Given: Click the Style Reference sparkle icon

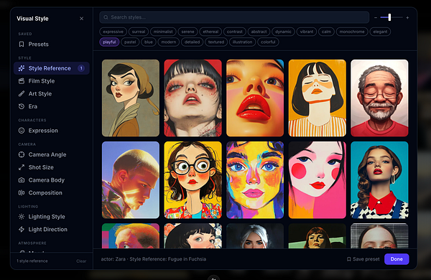Looking at the screenshot, I should point(22,68).
